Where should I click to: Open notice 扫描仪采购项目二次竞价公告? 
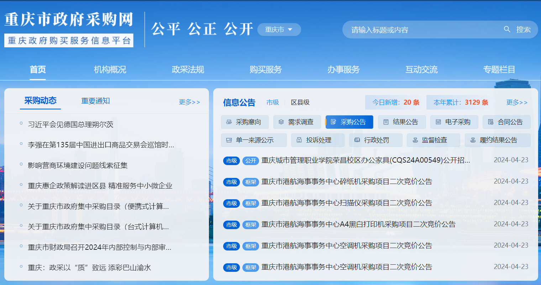(x=347, y=203)
